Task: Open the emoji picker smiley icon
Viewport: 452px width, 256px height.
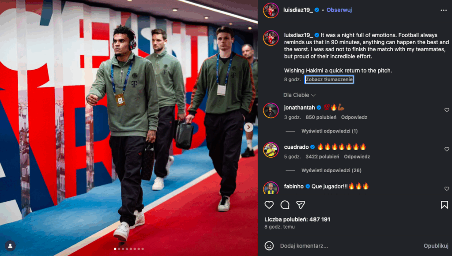Action: 269,245
